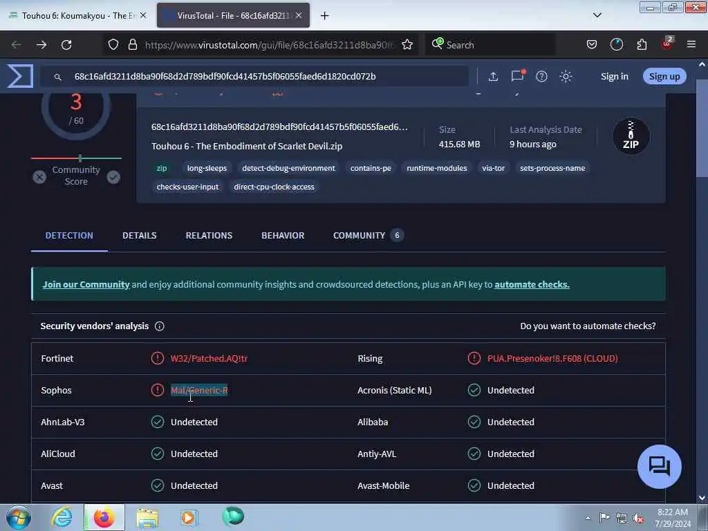This screenshot has height=531, width=708.
Task: Reload the current page
Action: point(66,45)
